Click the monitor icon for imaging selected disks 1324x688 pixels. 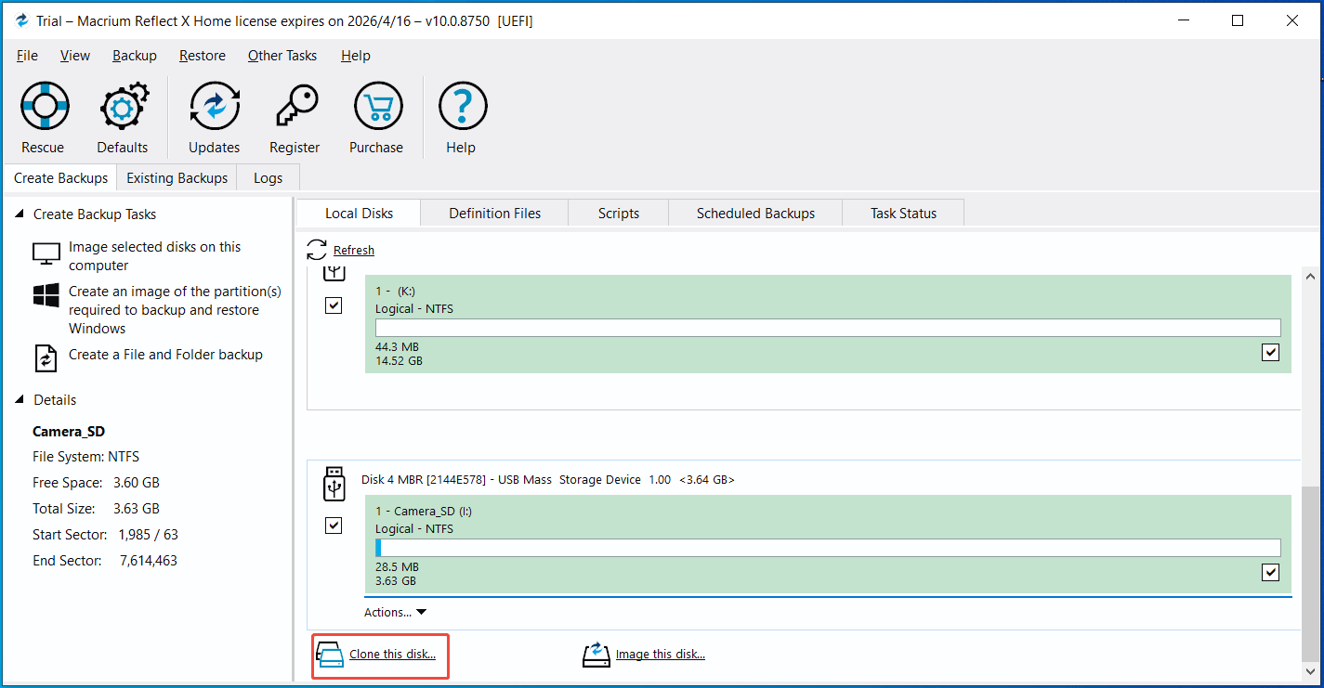click(x=46, y=254)
